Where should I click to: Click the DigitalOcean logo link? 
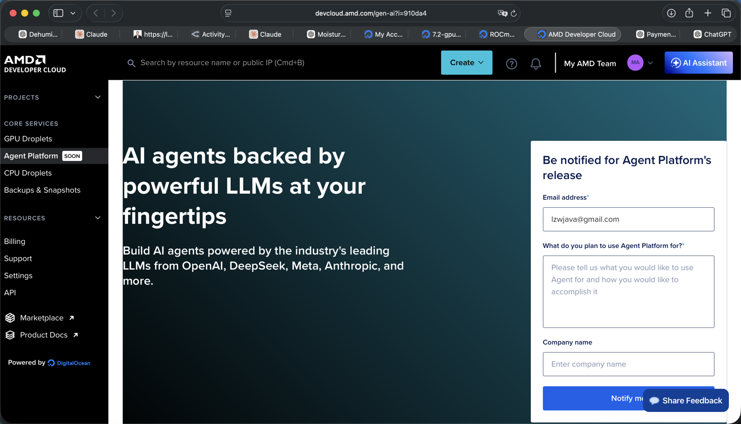click(x=69, y=363)
